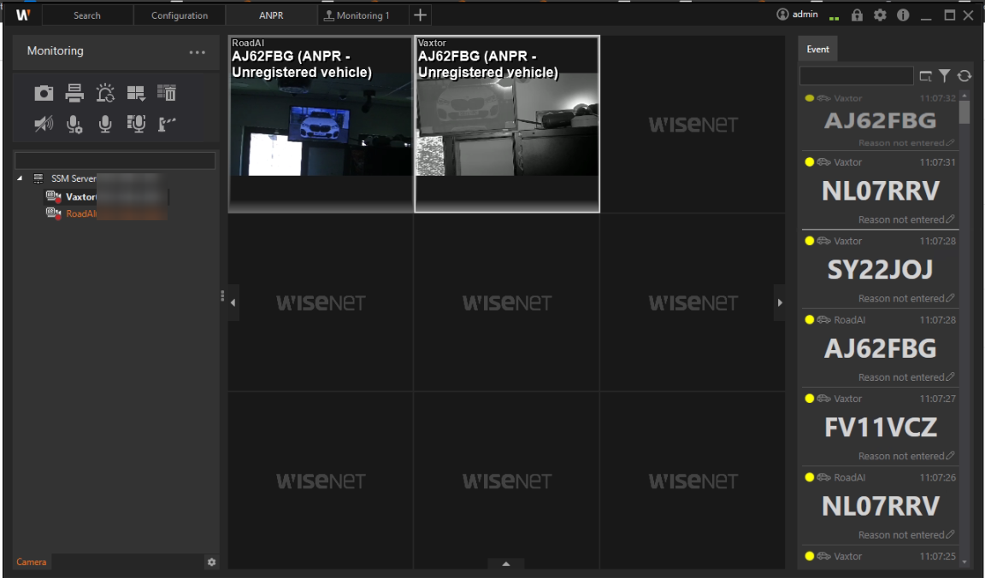Select event NL07RRV at 11:07:31
The height and width of the screenshot is (578, 985).
880,190
